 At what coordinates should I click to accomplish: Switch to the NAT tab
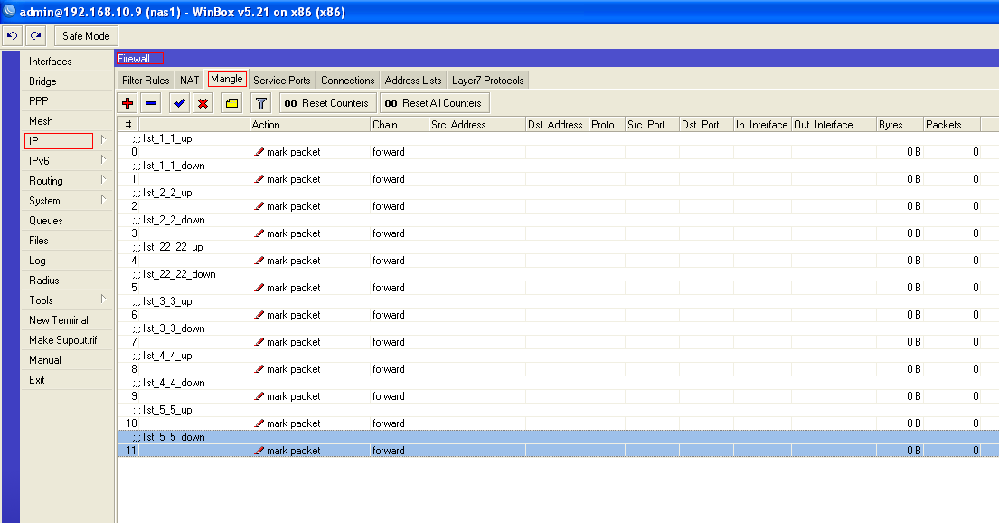(189, 81)
